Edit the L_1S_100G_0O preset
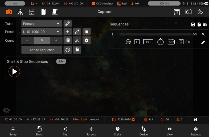Screen dimensions: 209x137 coord(77,32)
